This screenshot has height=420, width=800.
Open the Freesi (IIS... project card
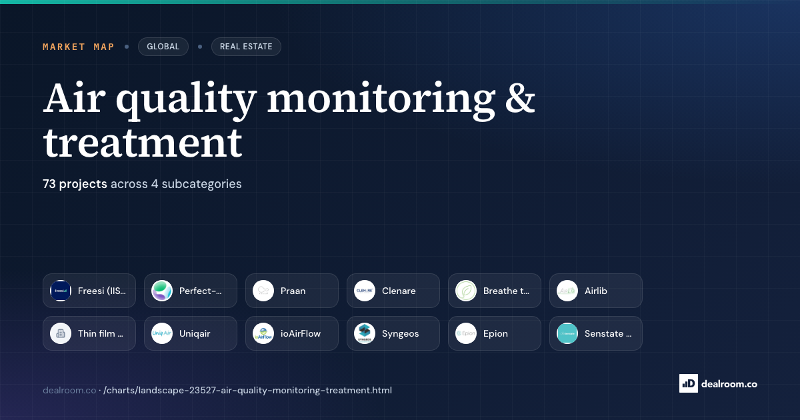89,291
